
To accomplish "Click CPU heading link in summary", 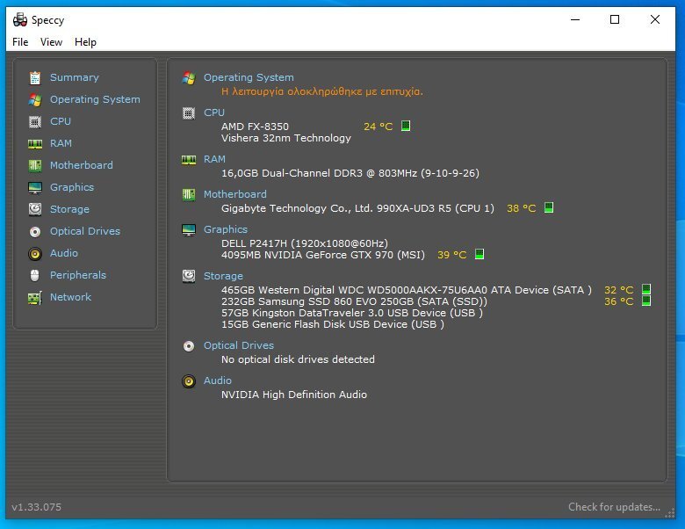I will click(x=214, y=112).
